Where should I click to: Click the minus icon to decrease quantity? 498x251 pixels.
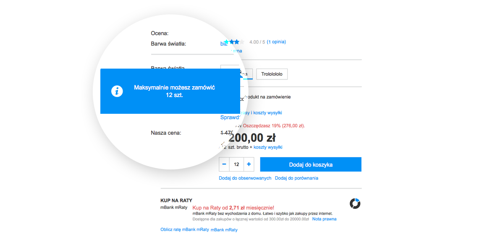pyautogui.click(x=224, y=164)
